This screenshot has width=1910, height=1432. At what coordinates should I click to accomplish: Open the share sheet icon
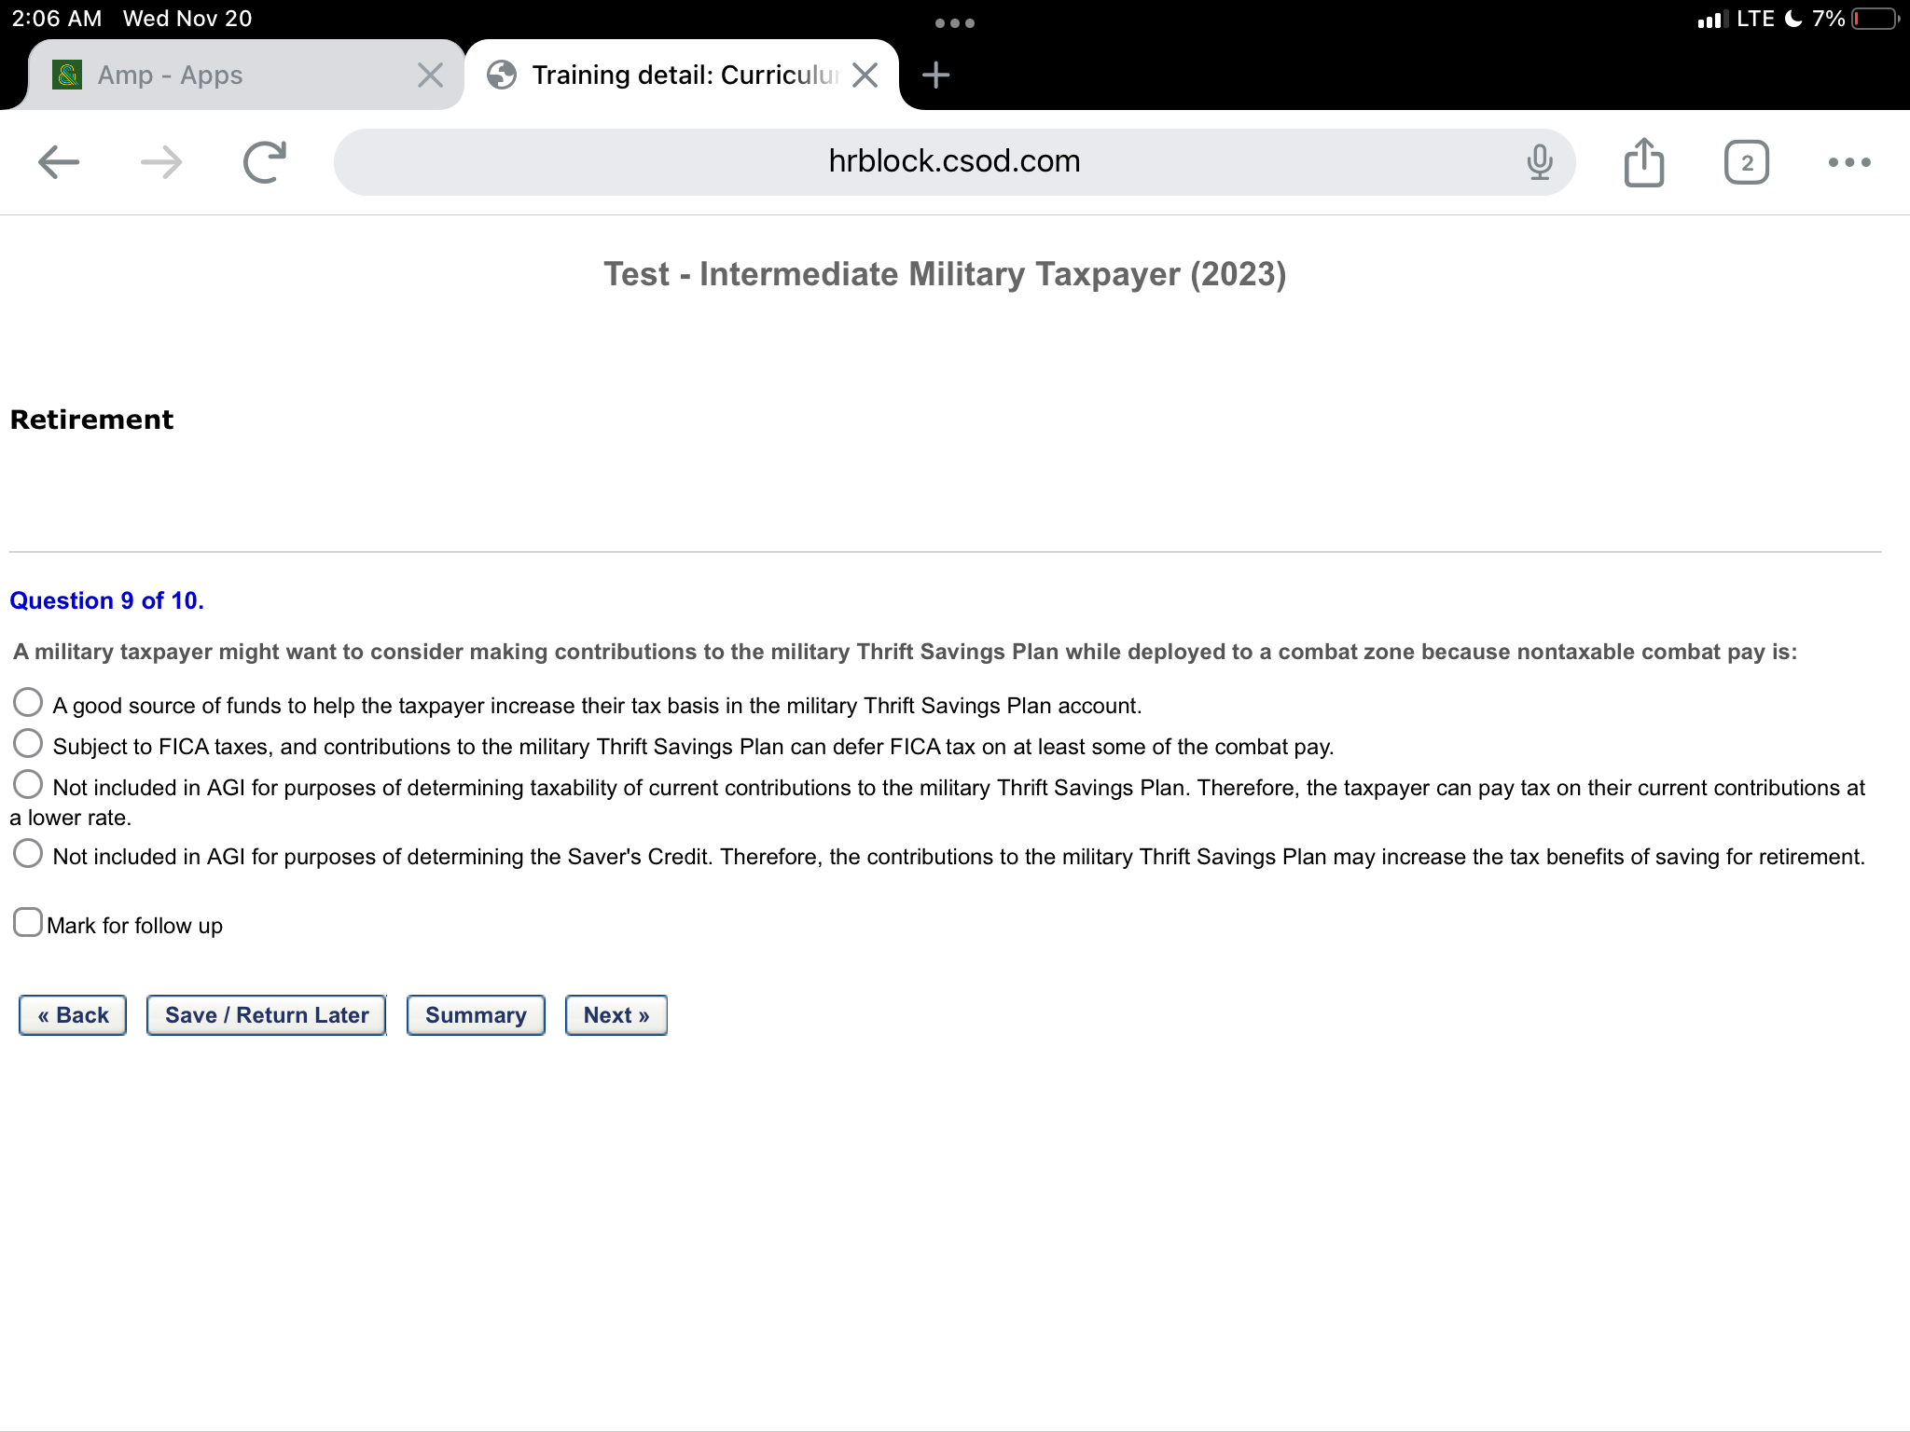tap(1643, 162)
